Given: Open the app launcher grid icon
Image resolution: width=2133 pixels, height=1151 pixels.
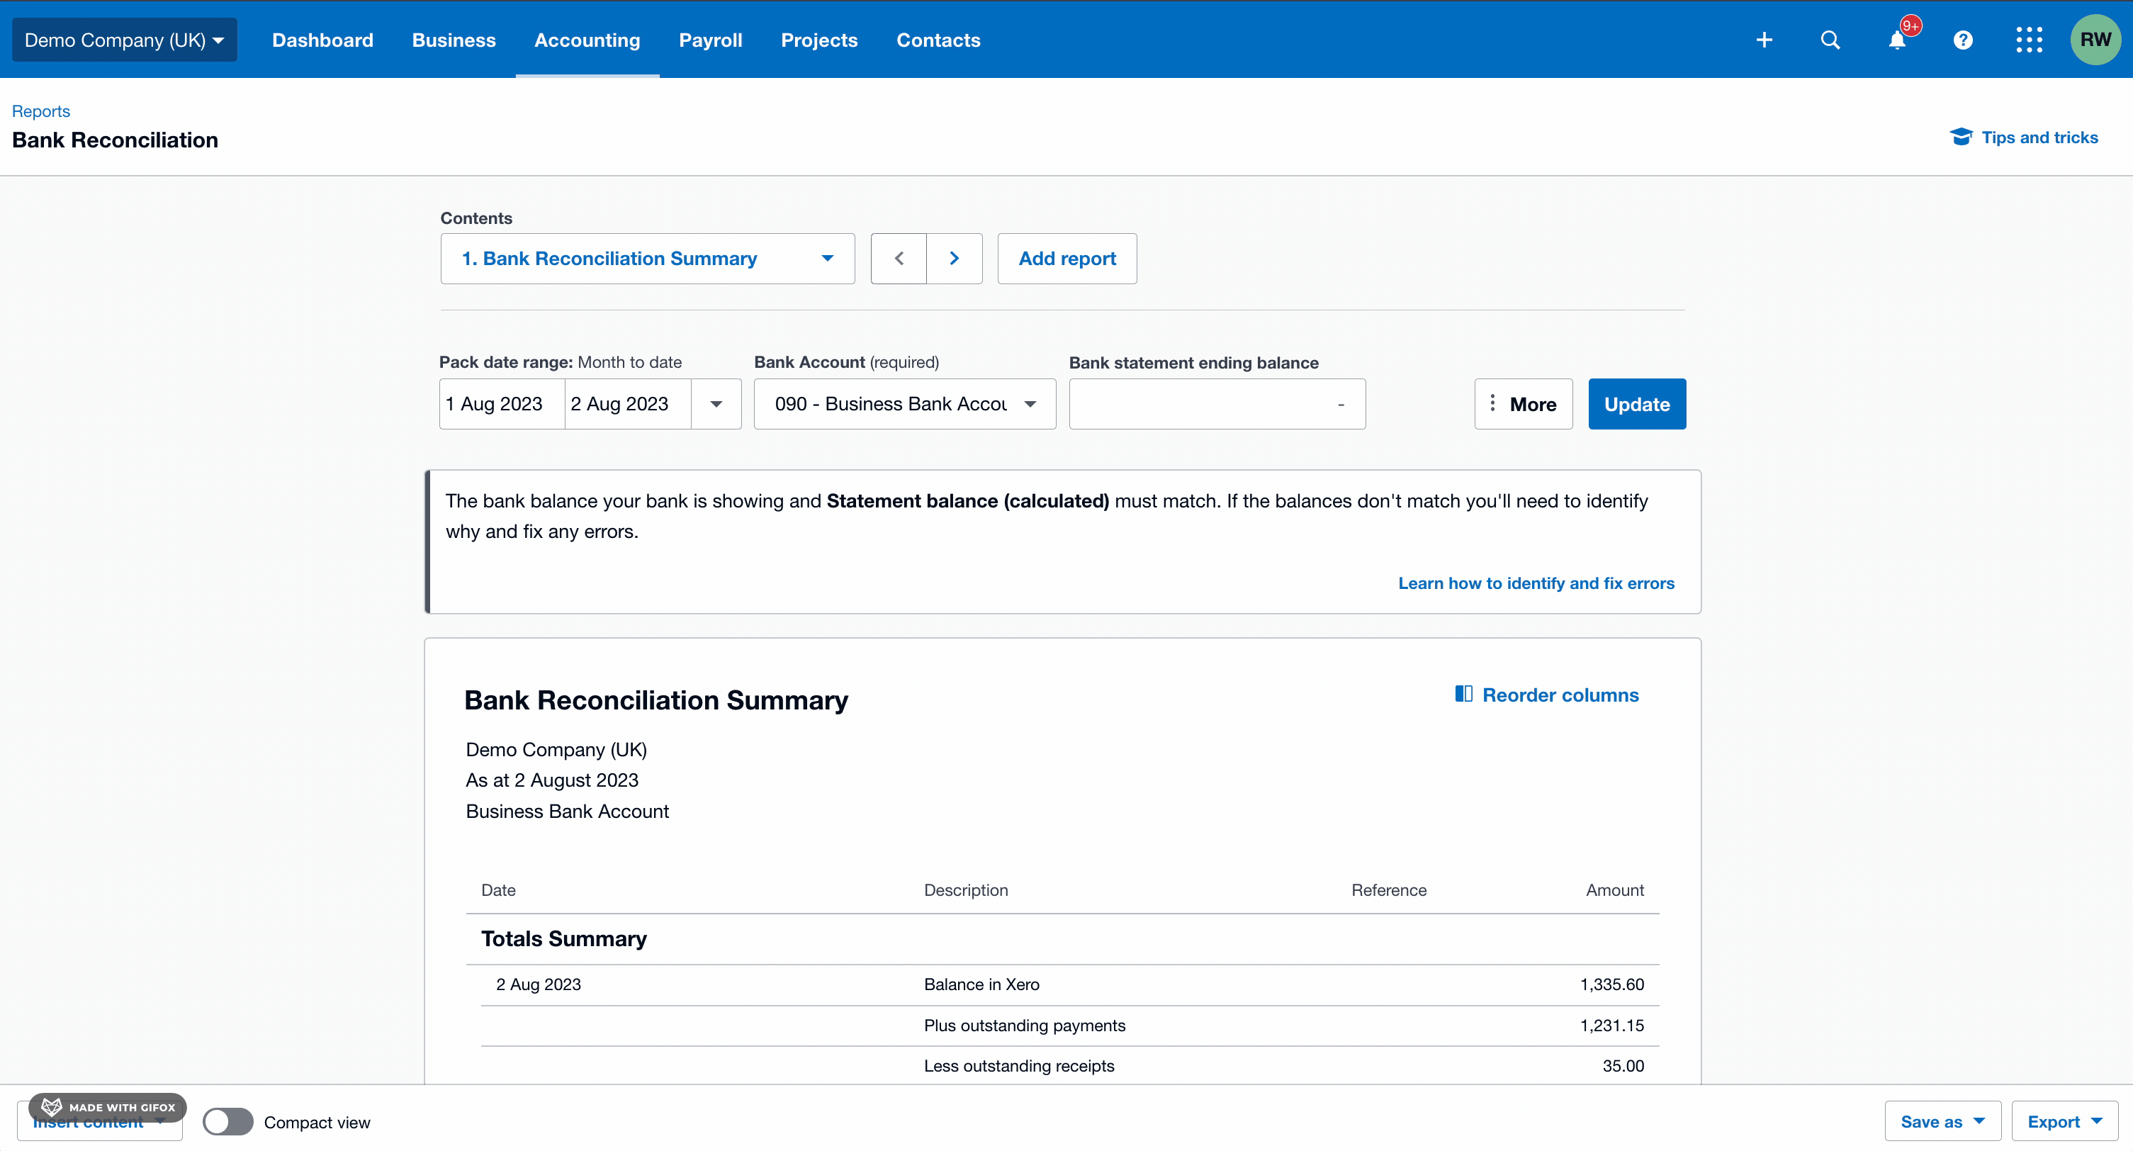Looking at the screenshot, I should (2029, 40).
